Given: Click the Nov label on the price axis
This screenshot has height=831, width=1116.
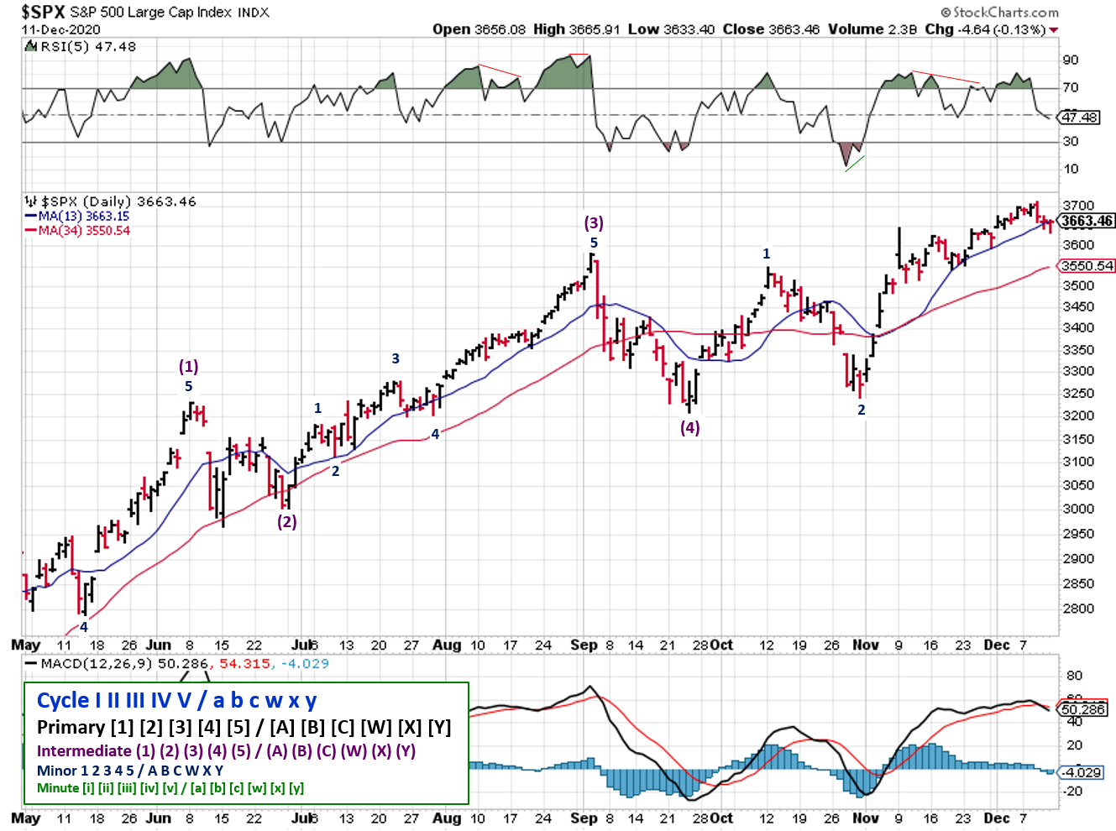Looking at the screenshot, I should point(866,645).
